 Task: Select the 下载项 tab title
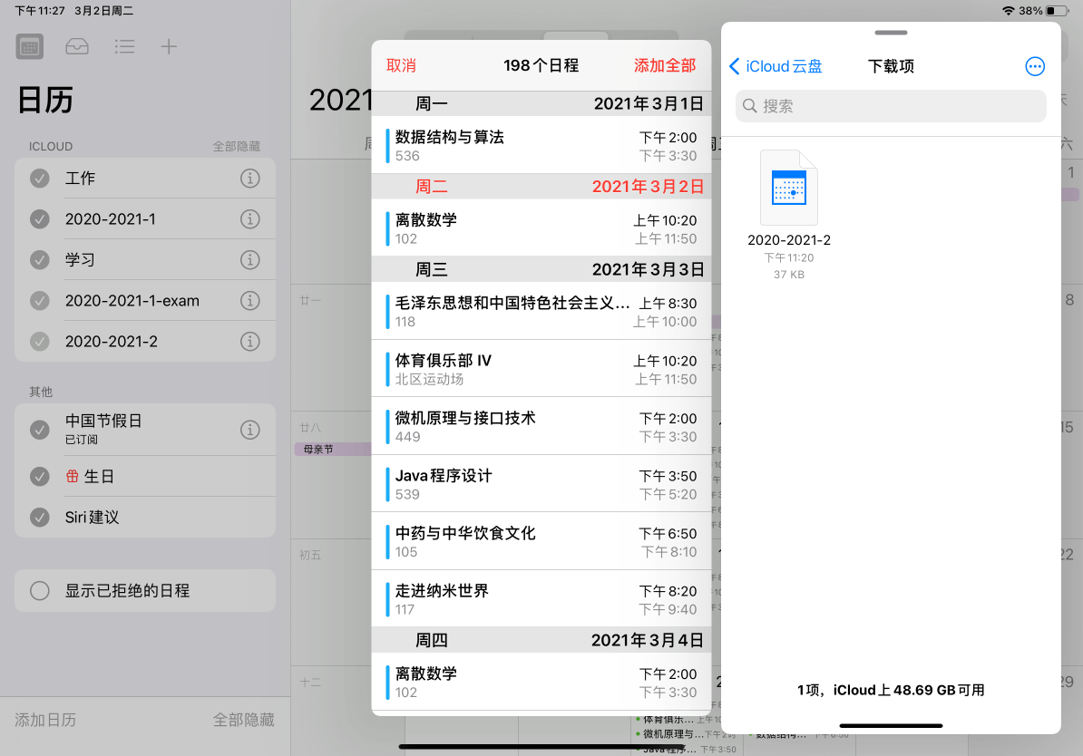[890, 66]
